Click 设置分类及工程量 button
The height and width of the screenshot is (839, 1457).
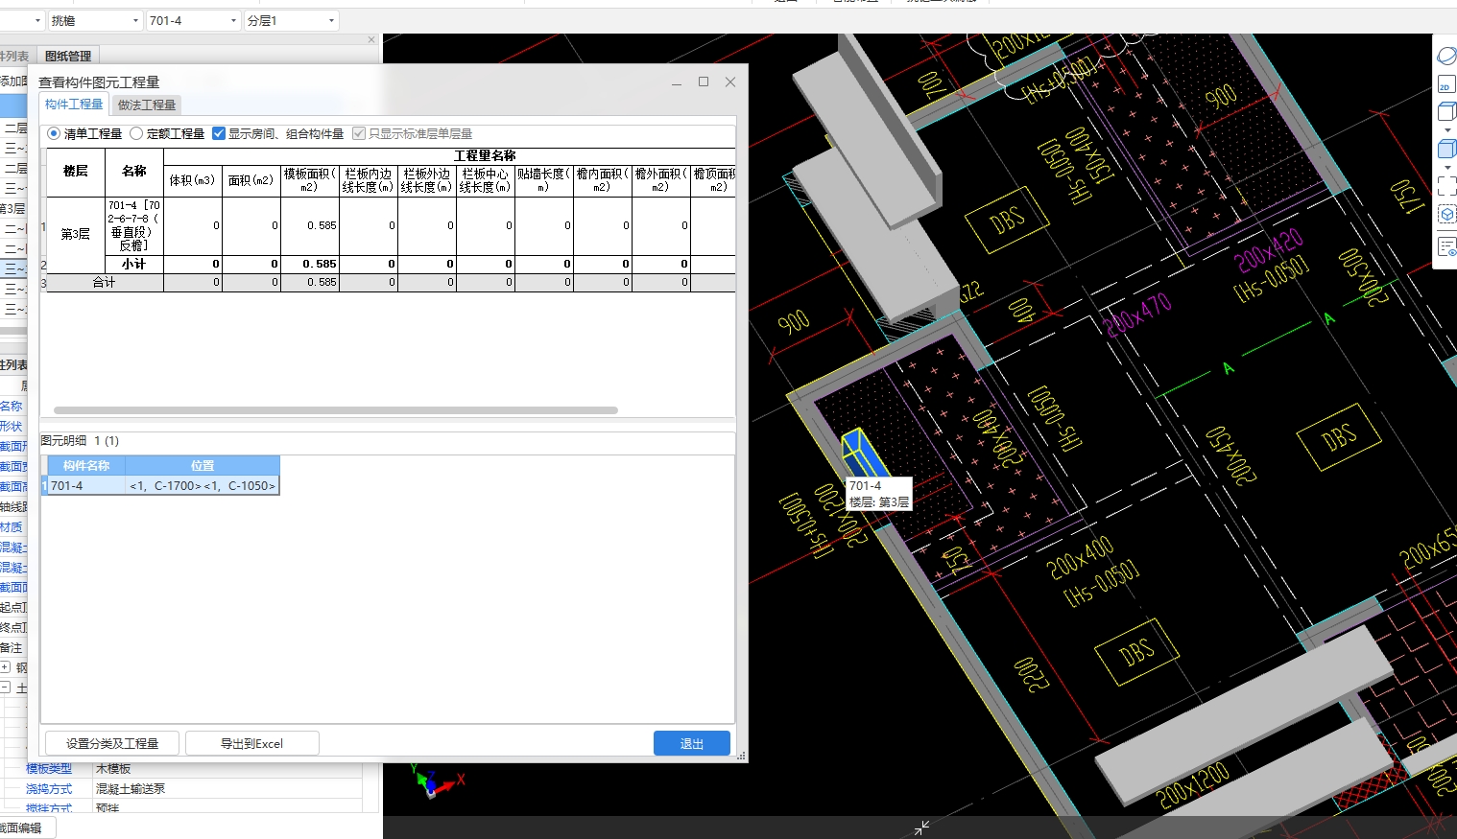112,743
